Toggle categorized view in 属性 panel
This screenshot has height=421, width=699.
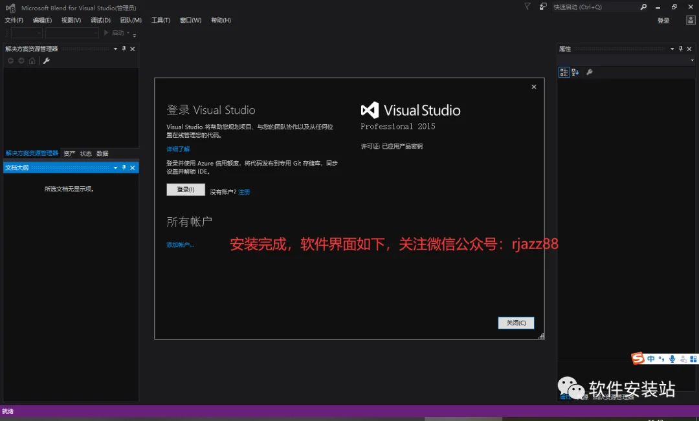coord(564,72)
